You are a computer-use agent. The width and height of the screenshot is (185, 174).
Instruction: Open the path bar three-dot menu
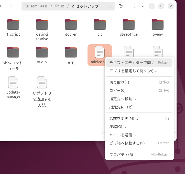tap(110, 6)
